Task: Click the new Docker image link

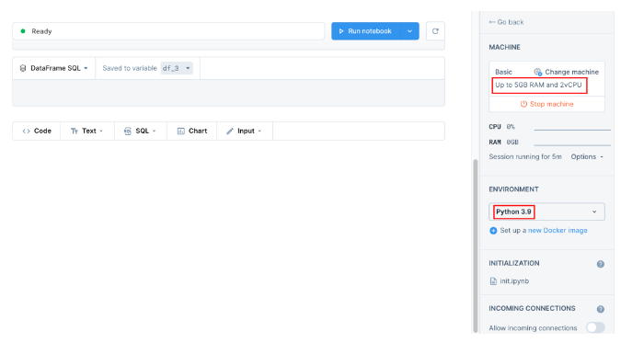Action: pyautogui.click(x=558, y=231)
